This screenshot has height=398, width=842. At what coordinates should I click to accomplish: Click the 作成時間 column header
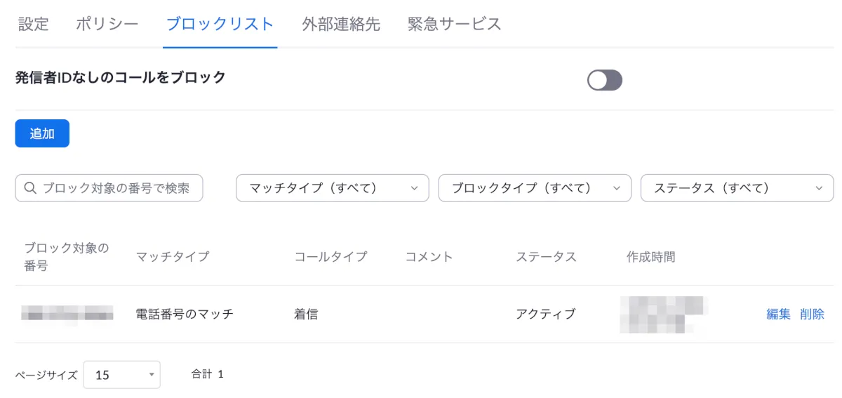click(650, 257)
